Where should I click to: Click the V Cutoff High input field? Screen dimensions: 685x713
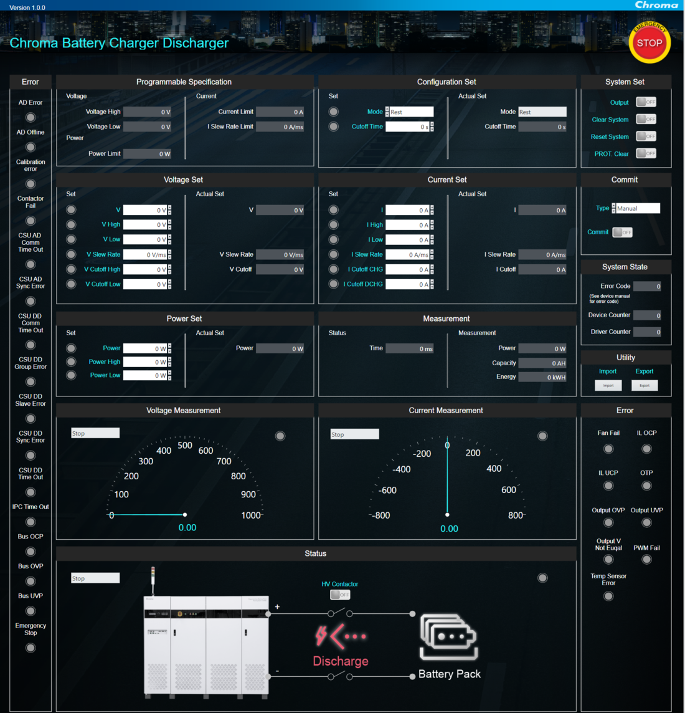point(145,270)
